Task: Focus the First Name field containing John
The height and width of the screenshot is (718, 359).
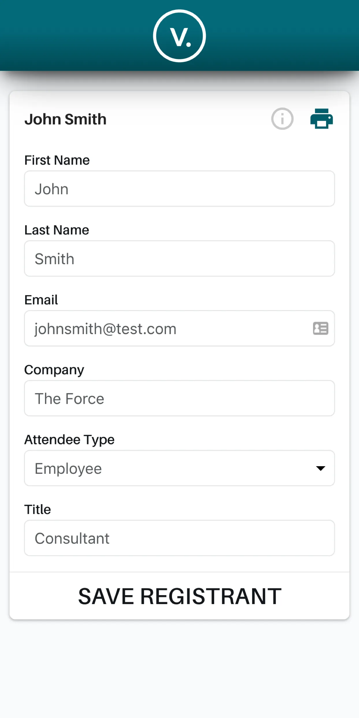Action: [x=179, y=189]
